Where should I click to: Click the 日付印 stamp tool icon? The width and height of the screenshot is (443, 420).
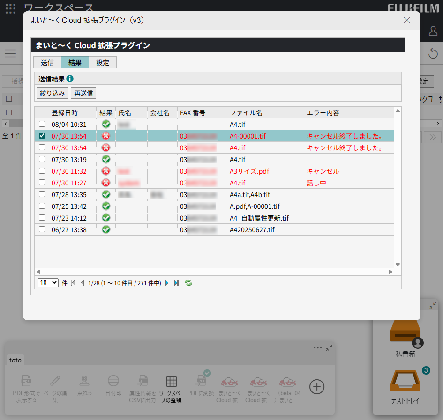(113, 381)
